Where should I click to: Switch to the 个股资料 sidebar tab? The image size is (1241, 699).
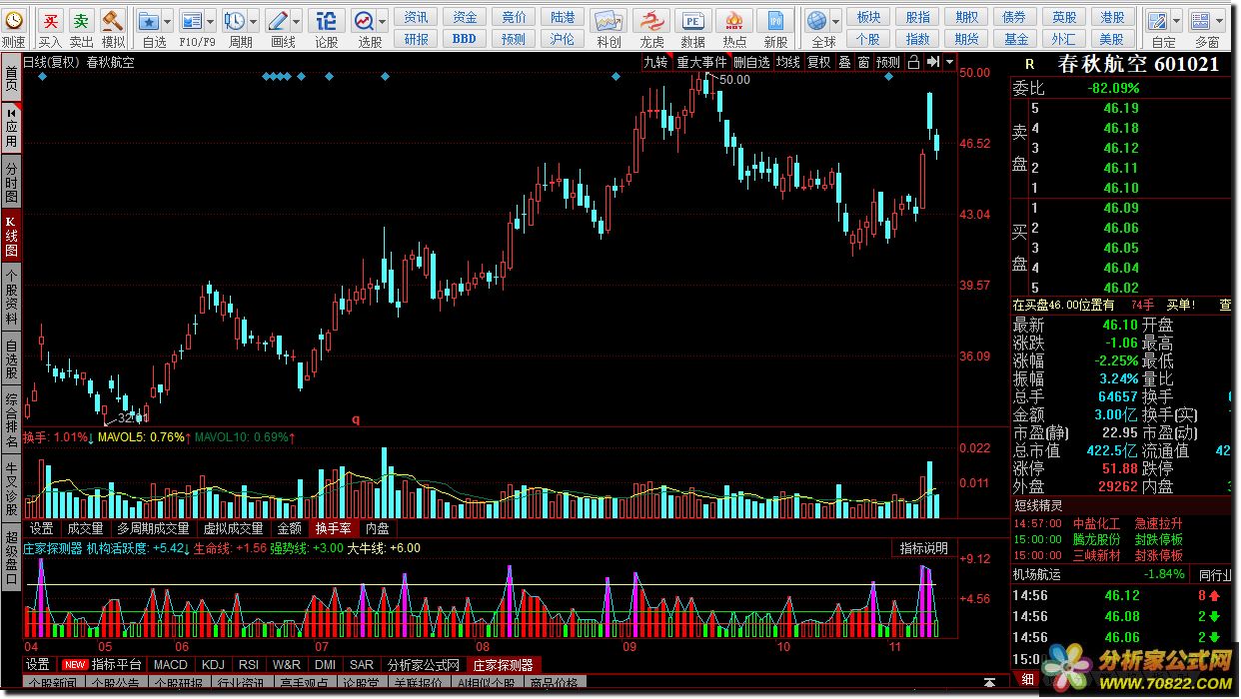click(x=11, y=299)
